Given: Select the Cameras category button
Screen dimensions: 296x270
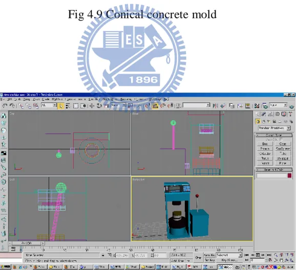Looking at the screenshot, I should pos(274,121).
